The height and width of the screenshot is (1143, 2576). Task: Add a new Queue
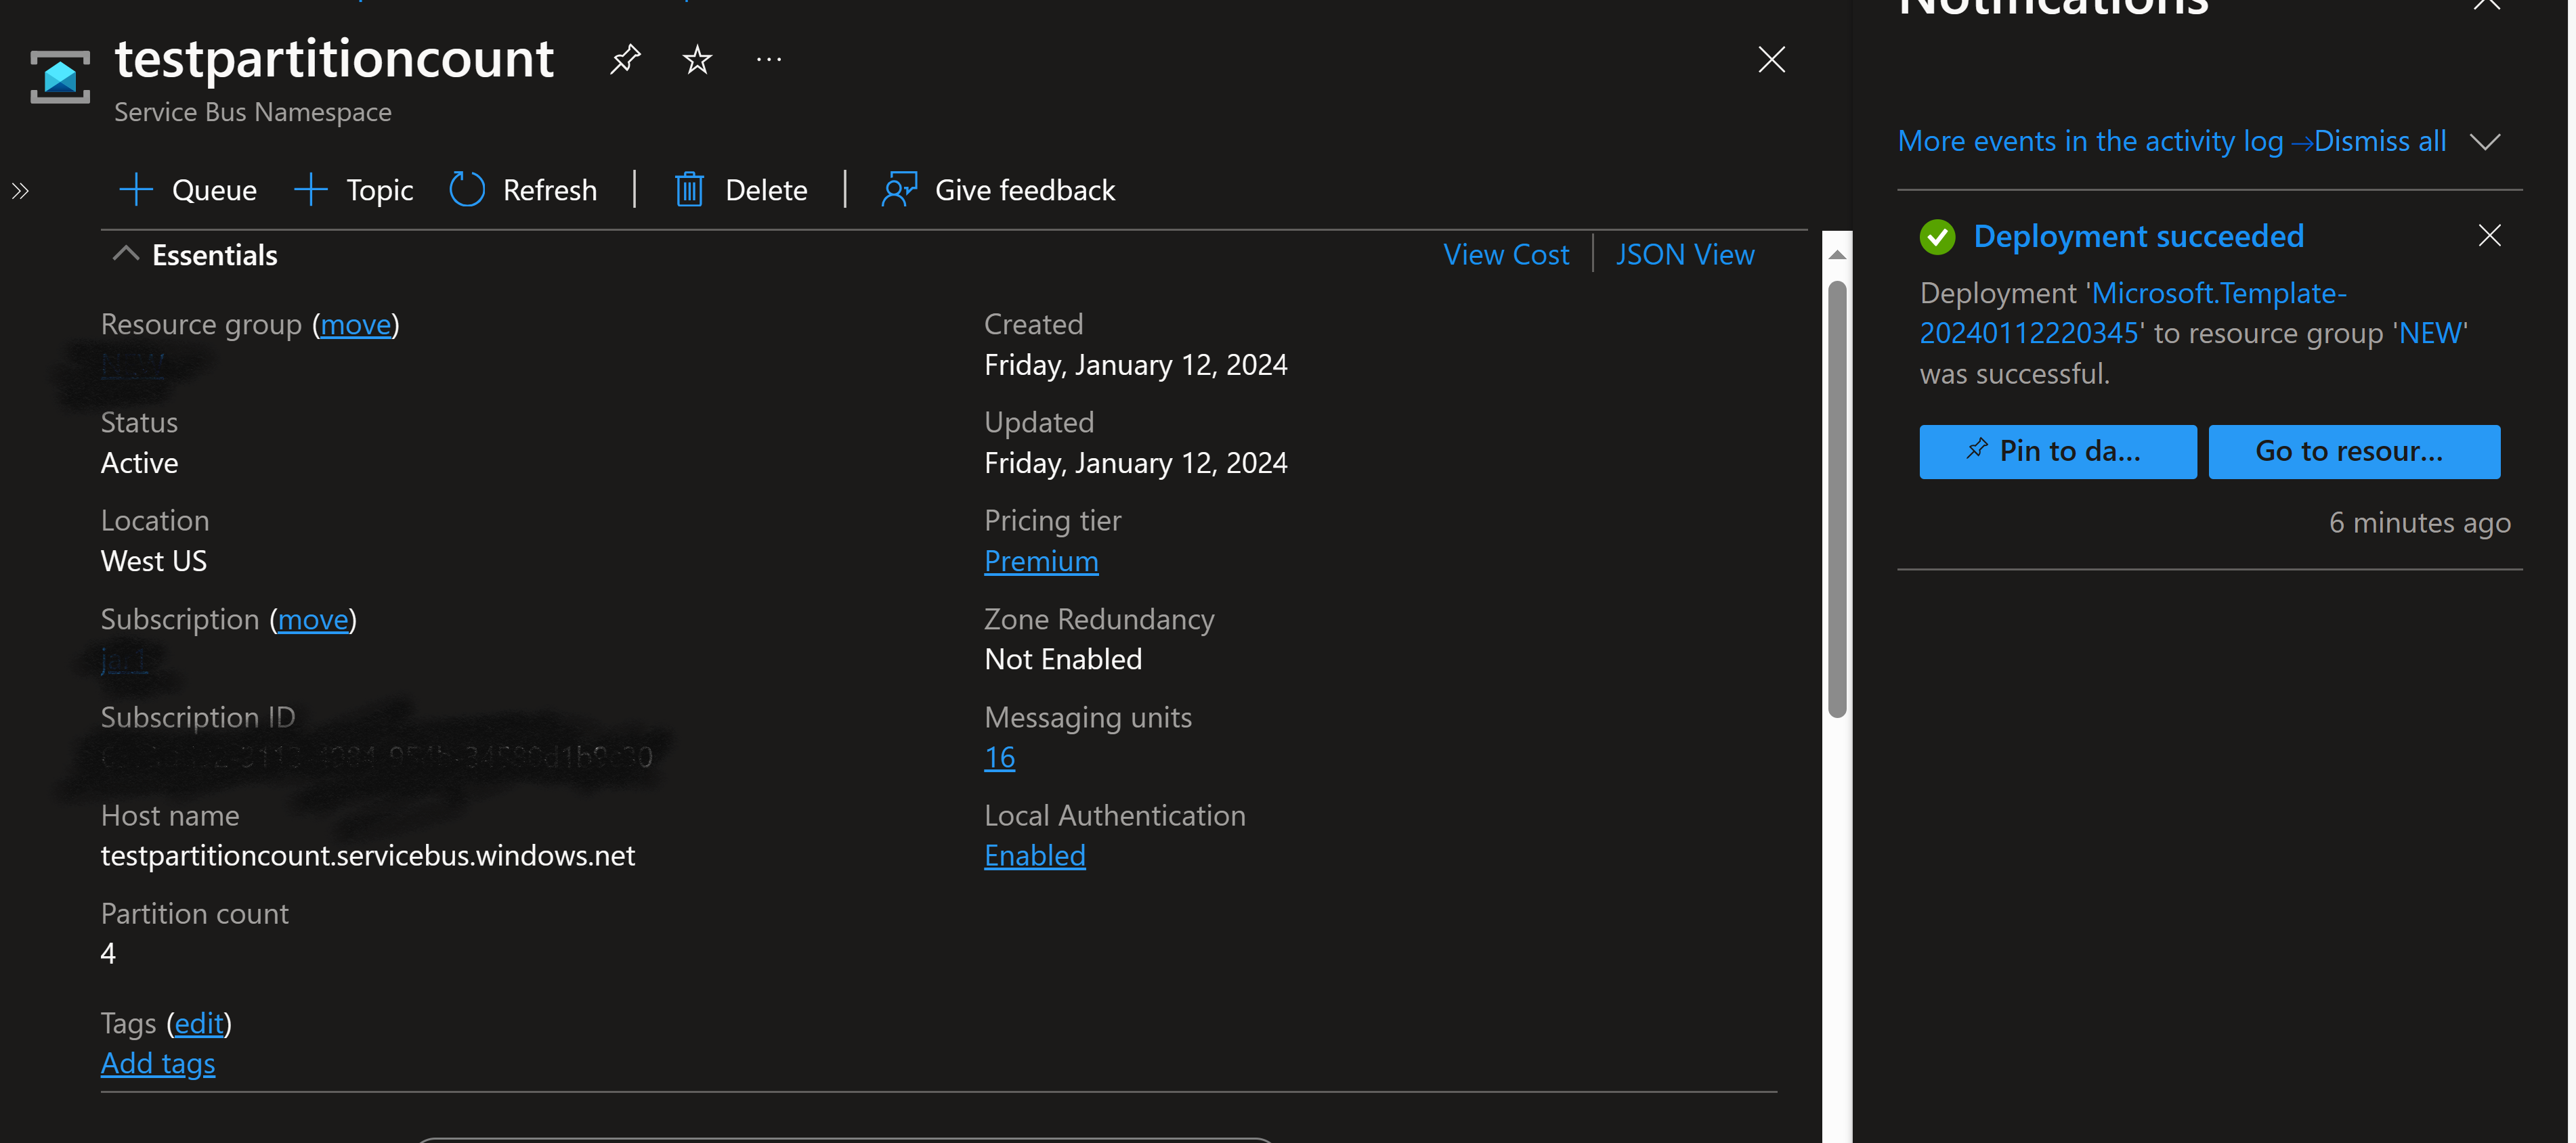click(x=188, y=190)
